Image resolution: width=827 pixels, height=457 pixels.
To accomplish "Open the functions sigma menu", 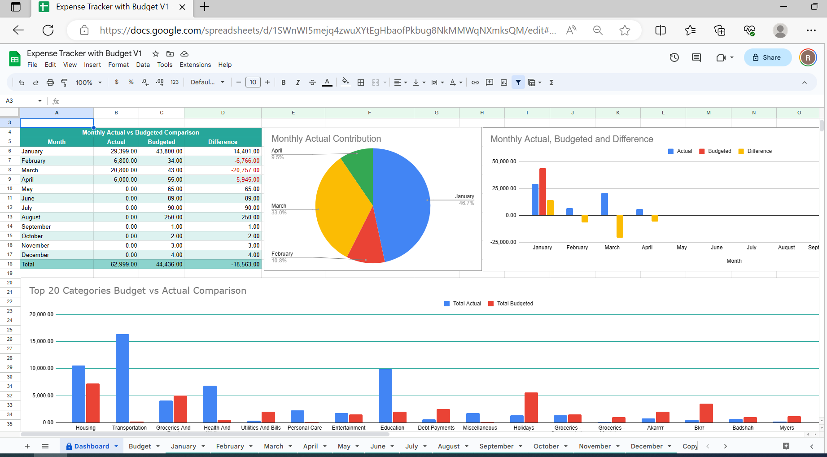I will coord(551,82).
